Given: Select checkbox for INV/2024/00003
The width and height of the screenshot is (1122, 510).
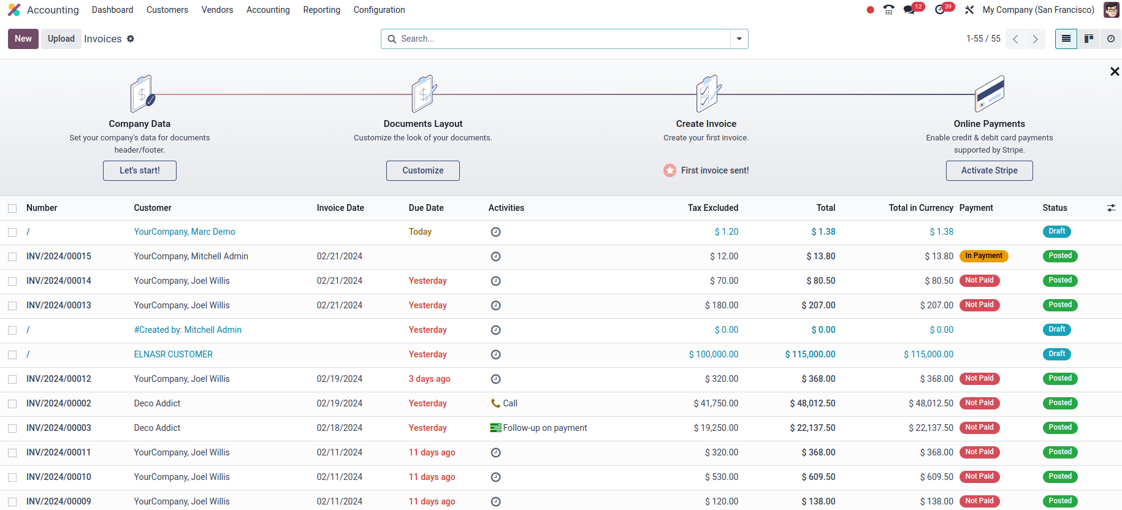Looking at the screenshot, I should coord(12,428).
